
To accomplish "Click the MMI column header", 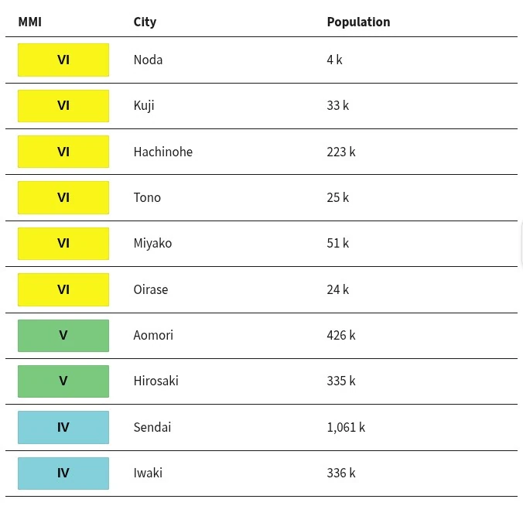I will (x=29, y=22).
